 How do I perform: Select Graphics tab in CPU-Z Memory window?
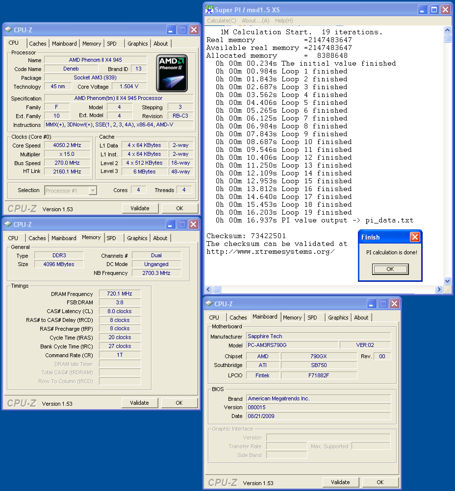coord(137,238)
